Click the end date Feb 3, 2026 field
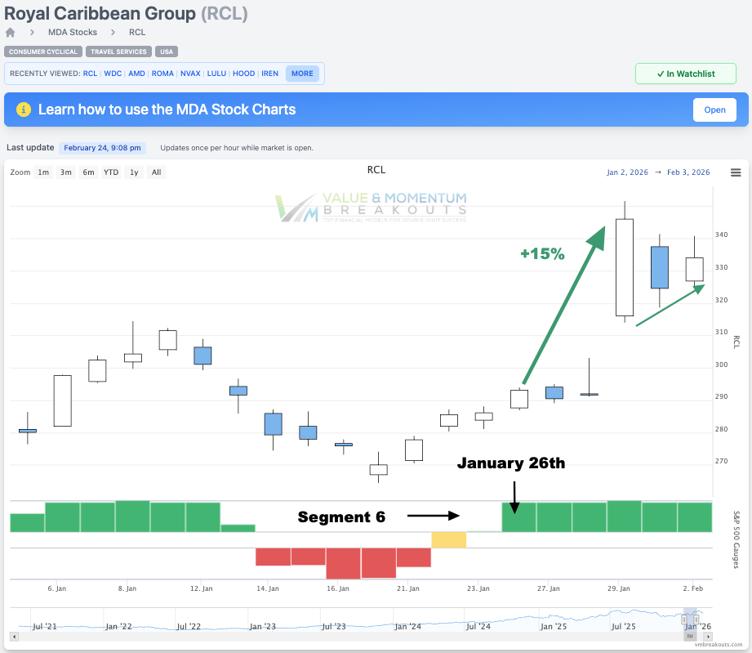752x653 pixels. click(688, 172)
